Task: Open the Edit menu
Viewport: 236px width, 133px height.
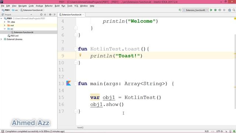Action: [x=8, y=6]
